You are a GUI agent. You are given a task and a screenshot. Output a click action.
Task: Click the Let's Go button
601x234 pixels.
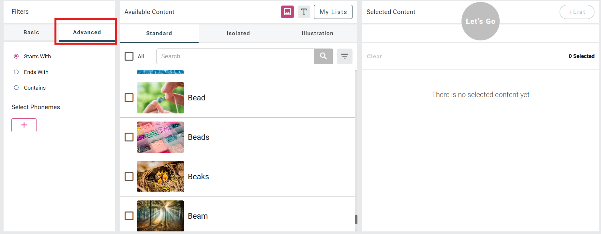pyautogui.click(x=480, y=21)
